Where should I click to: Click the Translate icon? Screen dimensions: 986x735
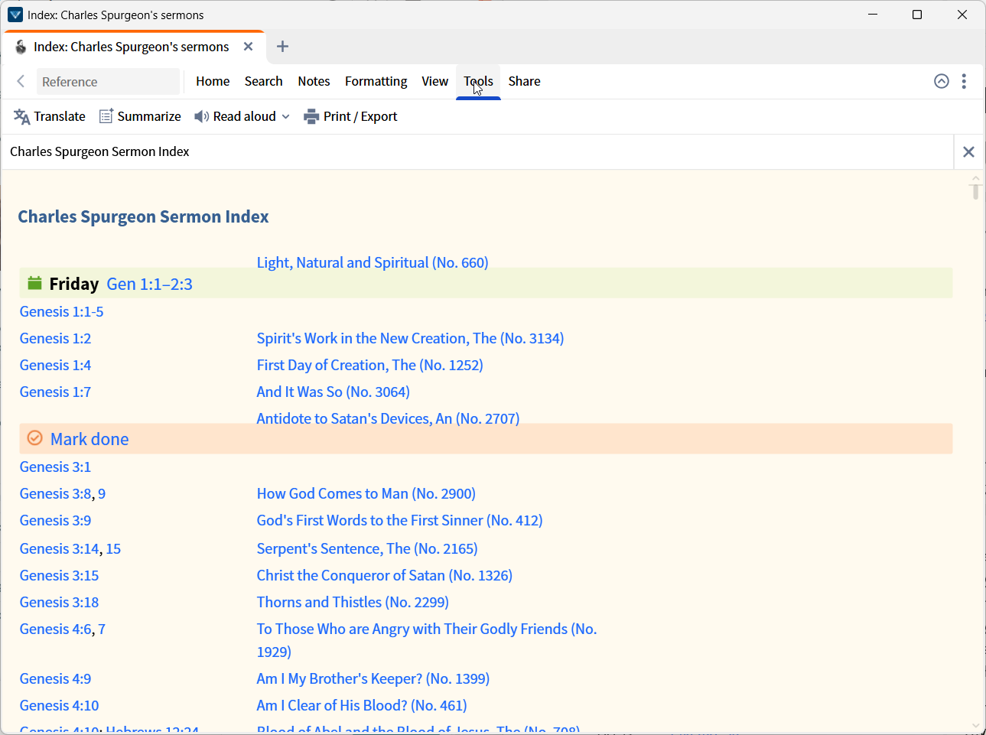pos(21,116)
